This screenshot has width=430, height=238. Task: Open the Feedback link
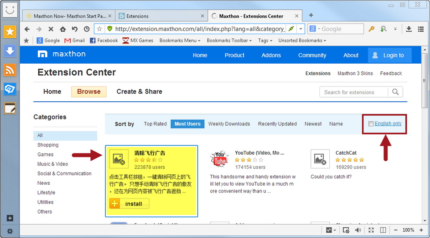391,73
